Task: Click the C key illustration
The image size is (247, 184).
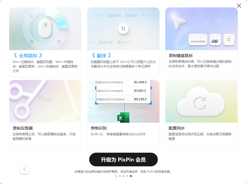Action: click(x=229, y=40)
